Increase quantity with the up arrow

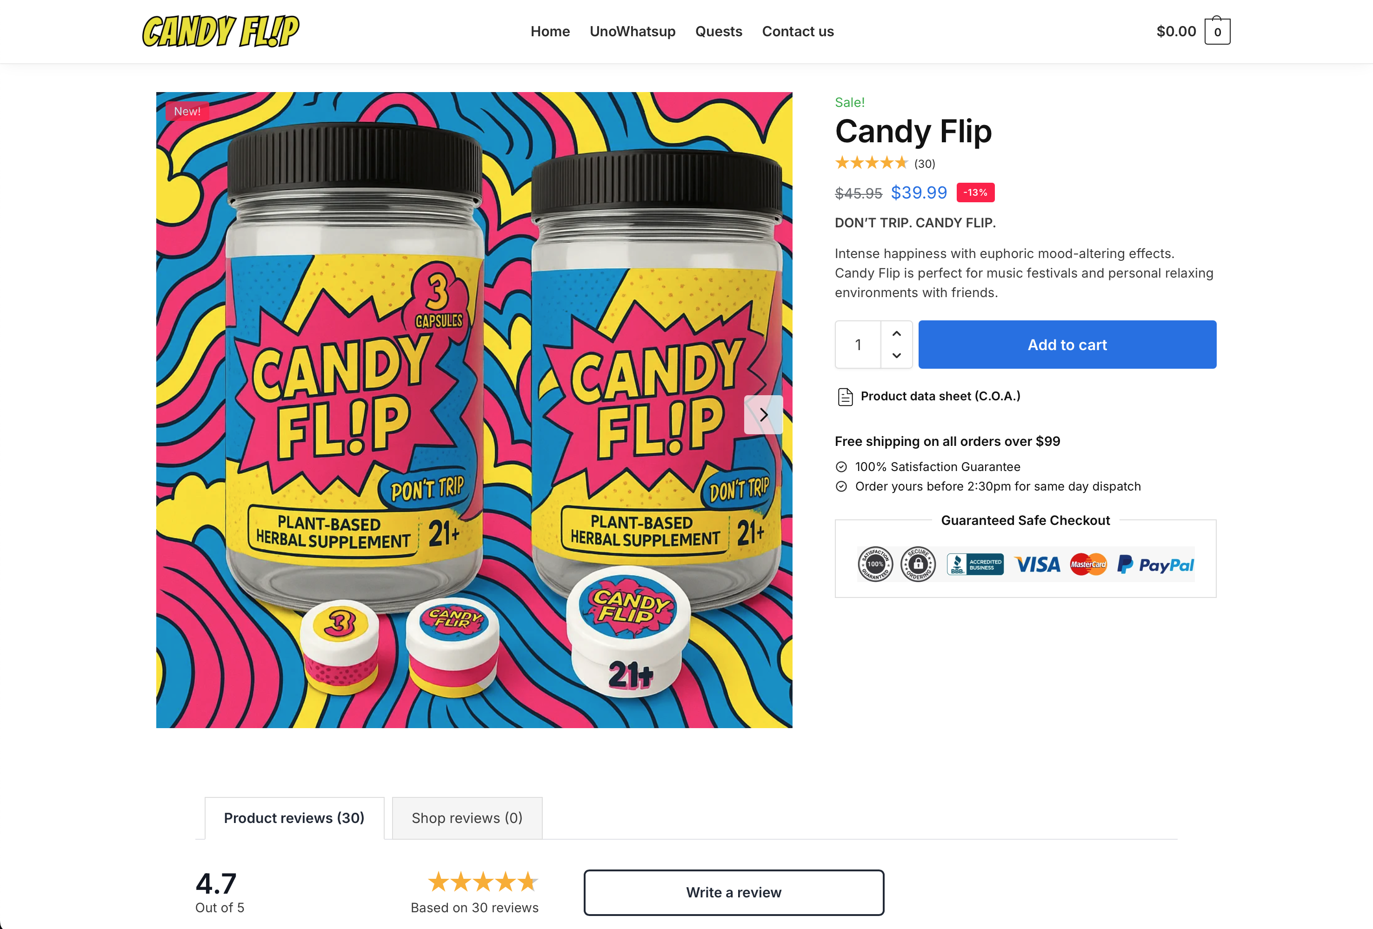[896, 334]
